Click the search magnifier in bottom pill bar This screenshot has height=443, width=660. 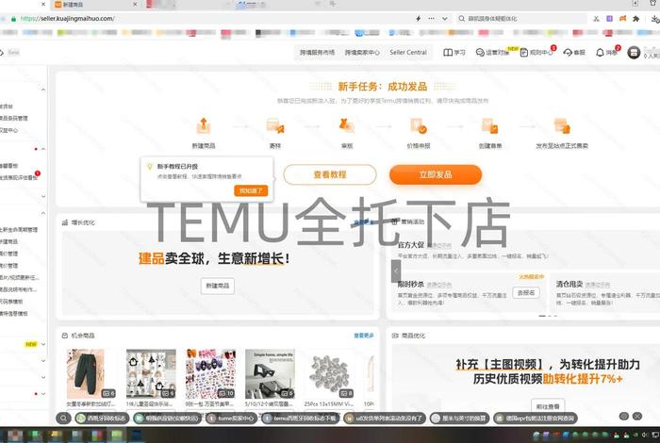tap(63, 418)
